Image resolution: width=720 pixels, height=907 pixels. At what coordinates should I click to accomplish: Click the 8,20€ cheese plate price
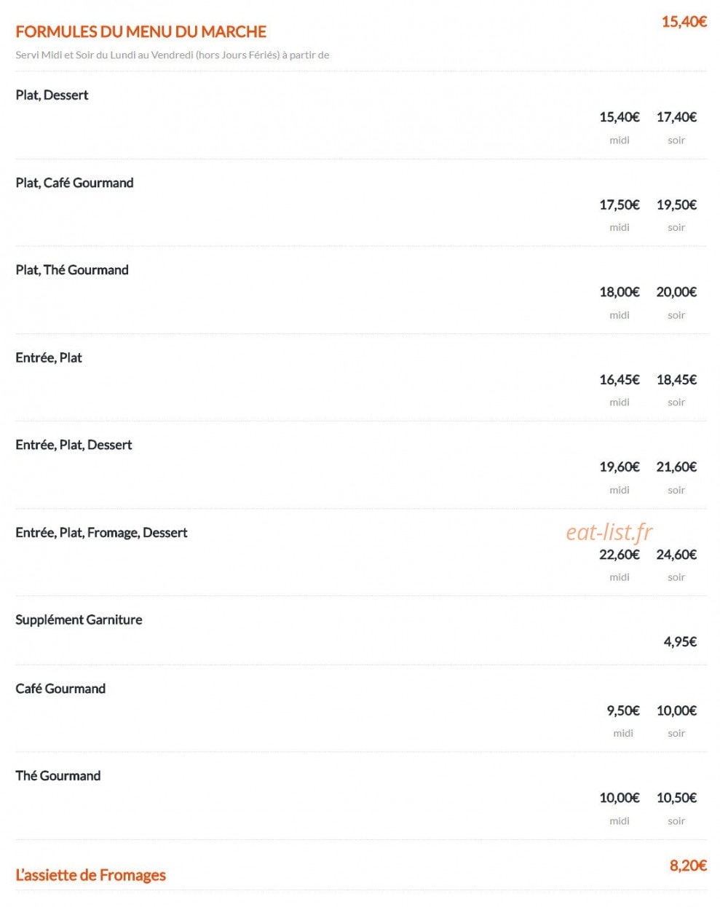688,865
